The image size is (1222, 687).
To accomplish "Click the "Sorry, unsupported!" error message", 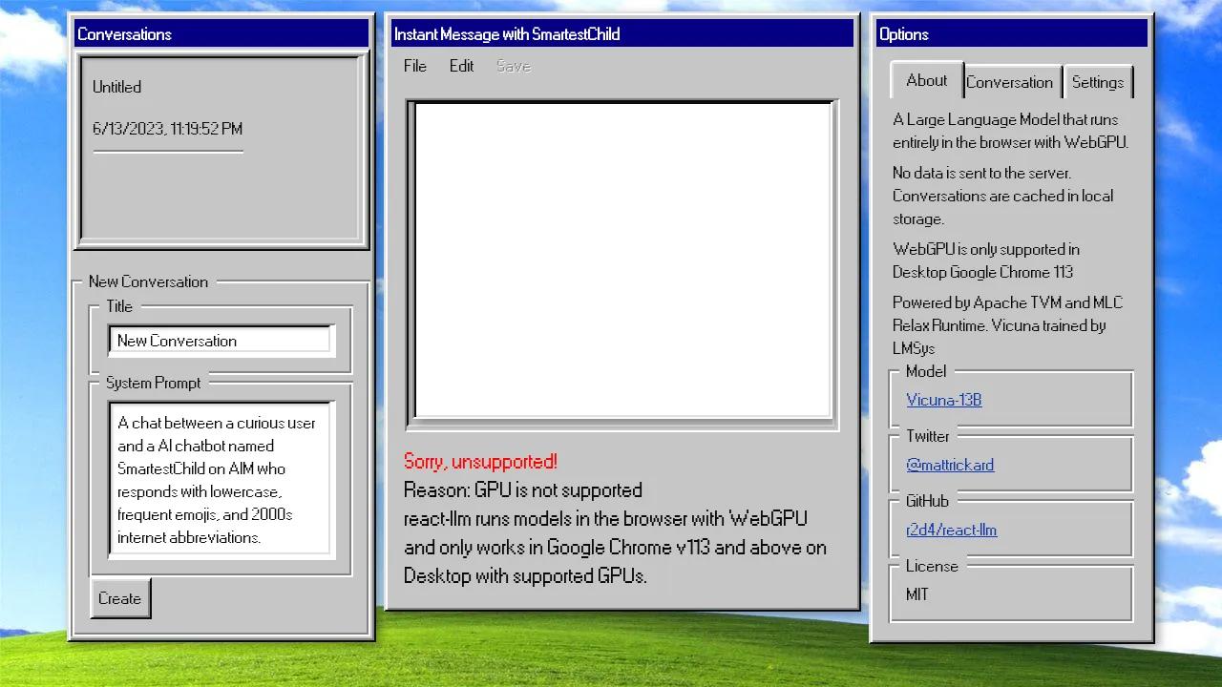I will (480, 462).
